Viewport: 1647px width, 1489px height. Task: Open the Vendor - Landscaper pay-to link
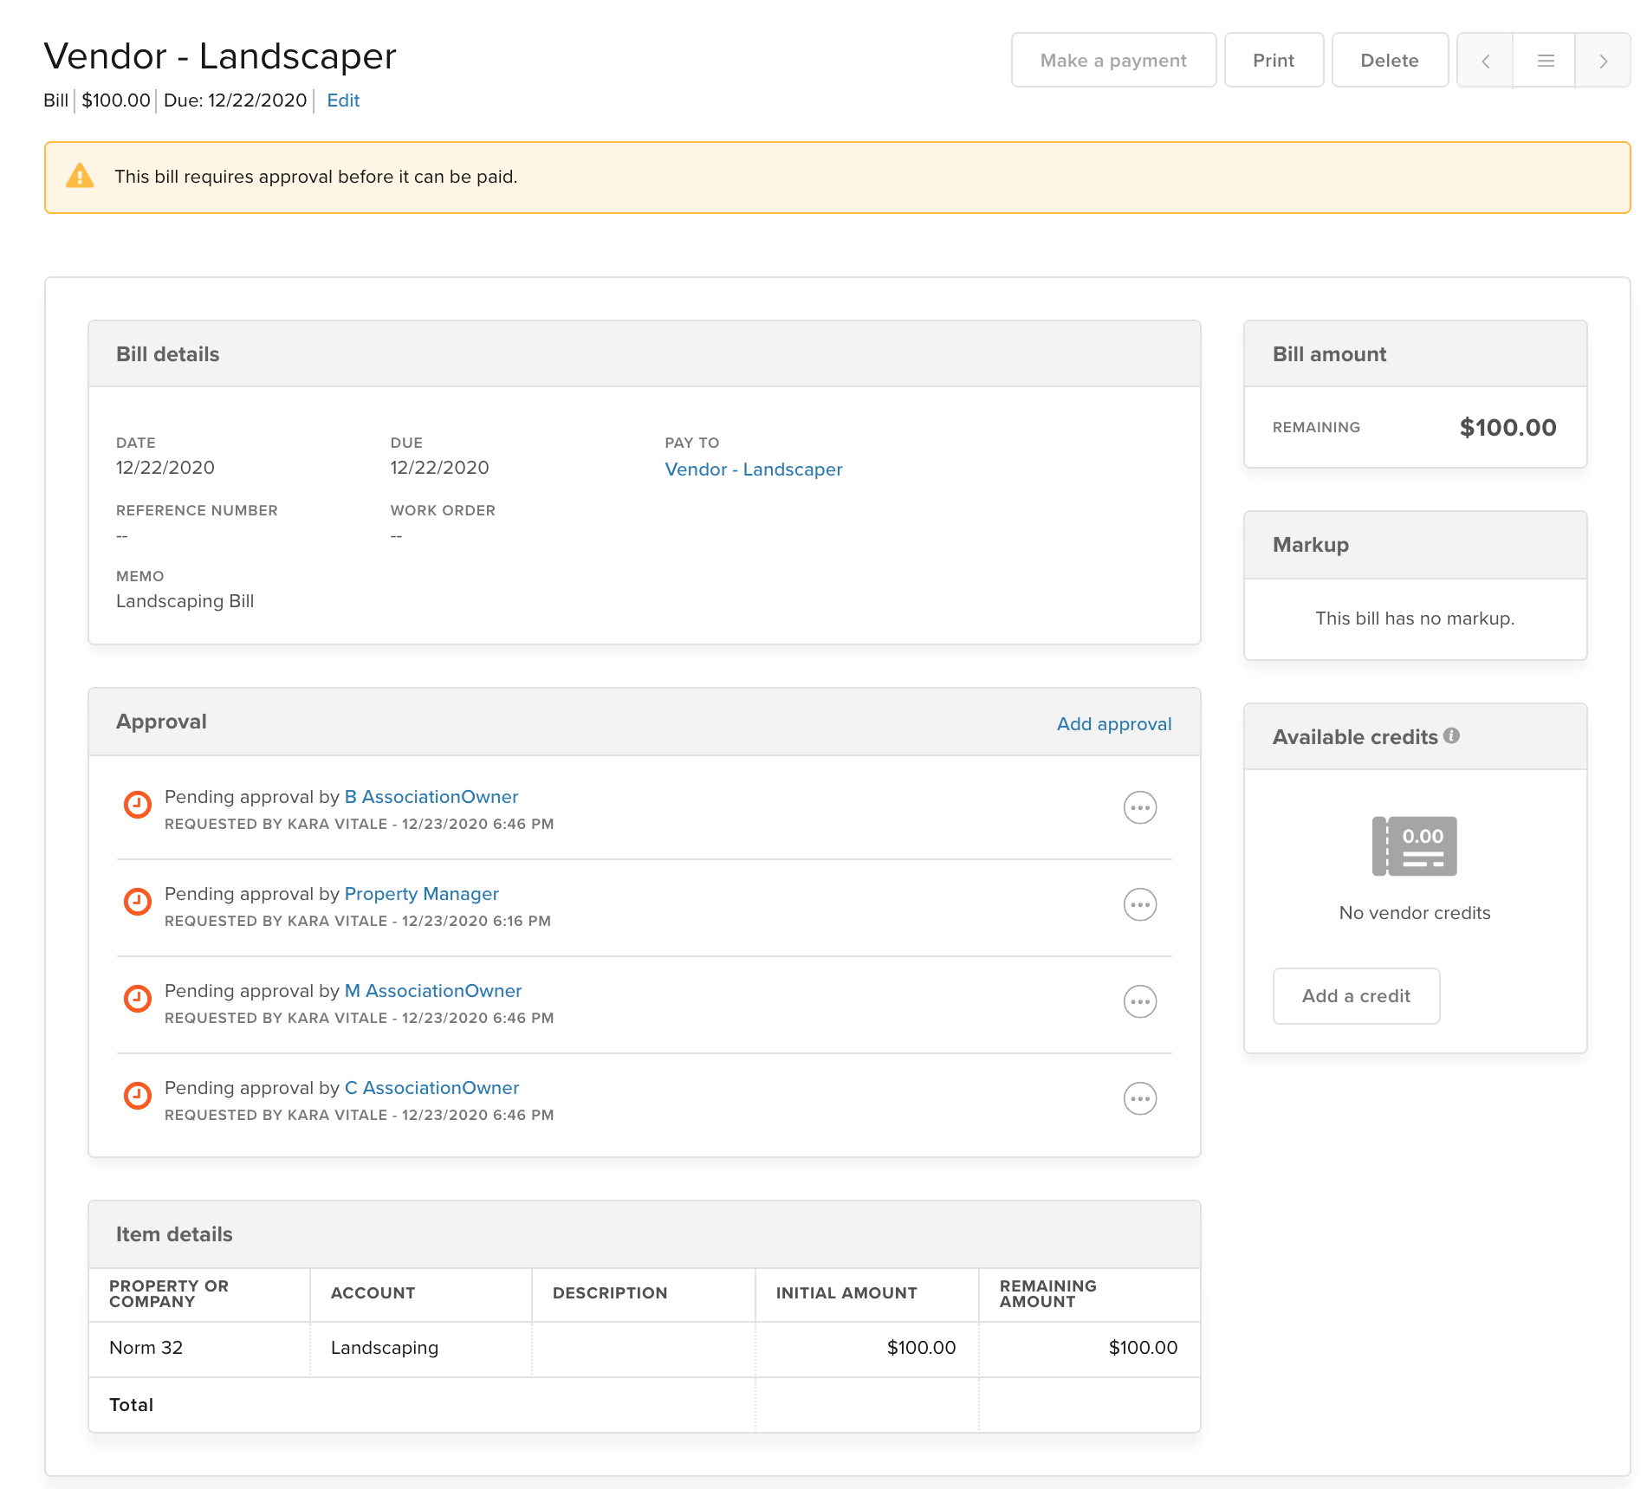pos(753,469)
